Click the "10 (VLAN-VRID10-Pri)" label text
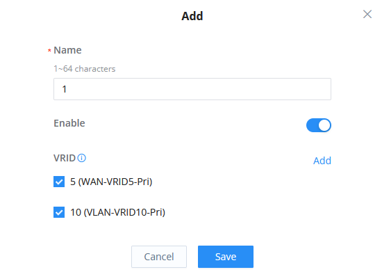This screenshot has height=279, width=382. [117, 212]
